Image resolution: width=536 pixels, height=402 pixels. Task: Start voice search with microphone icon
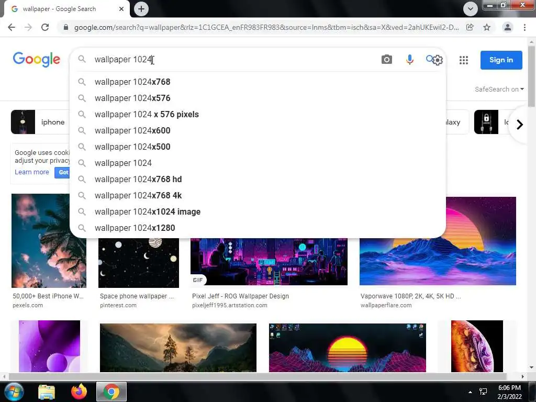coord(409,60)
